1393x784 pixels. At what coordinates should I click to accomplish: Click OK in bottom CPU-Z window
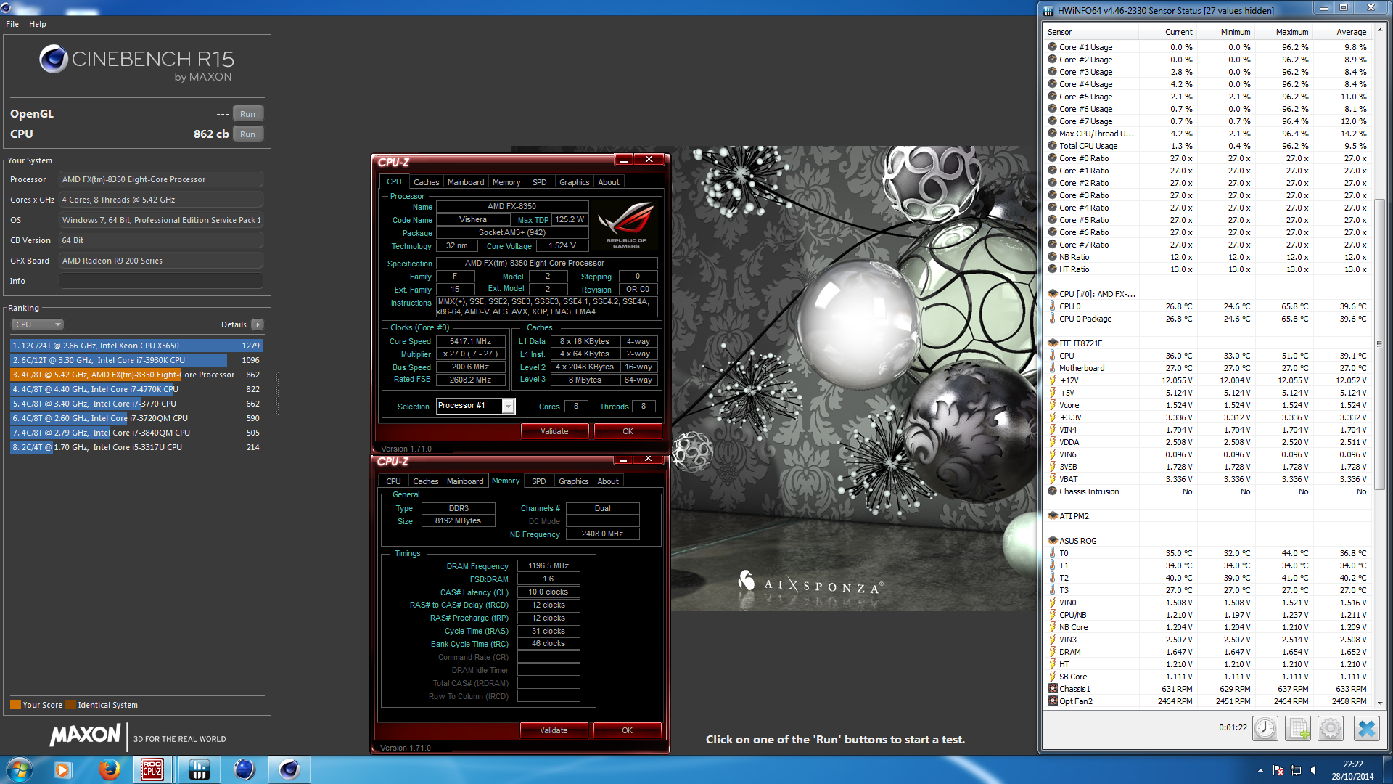627,730
